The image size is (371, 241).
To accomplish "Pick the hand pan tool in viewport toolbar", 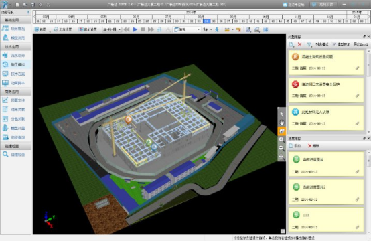I will (281, 123).
